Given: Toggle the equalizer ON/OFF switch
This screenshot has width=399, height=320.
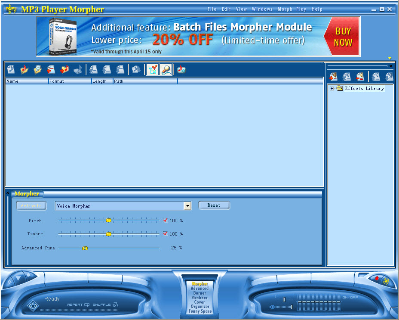Looking at the screenshot, I should 350,297.
